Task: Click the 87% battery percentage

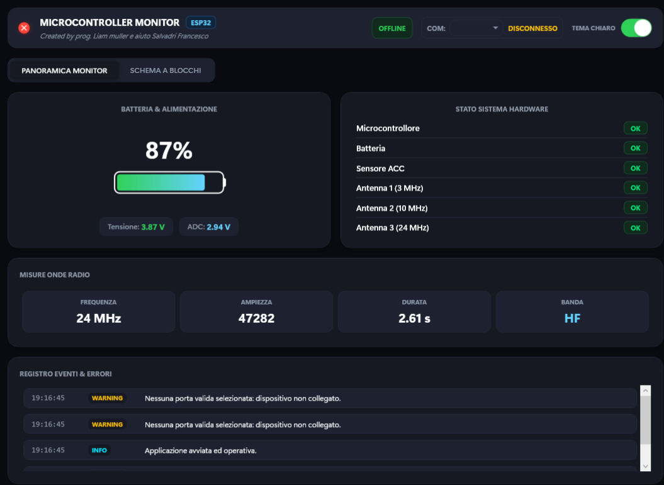Action: (169, 150)
